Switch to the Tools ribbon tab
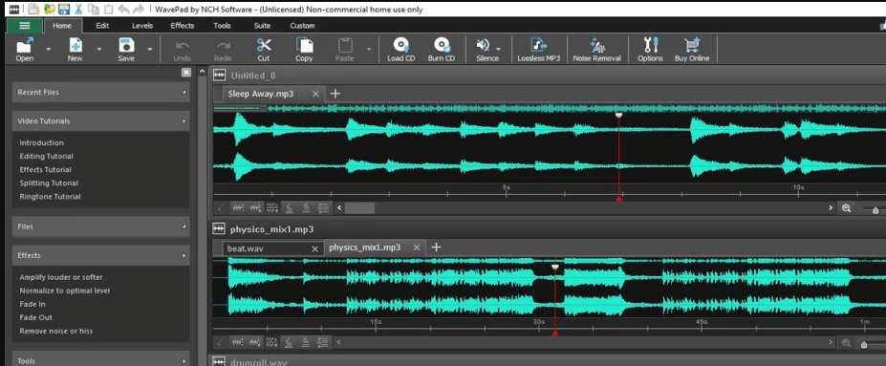886x366 pixels. pyautogui.click(x=222, y=26)
